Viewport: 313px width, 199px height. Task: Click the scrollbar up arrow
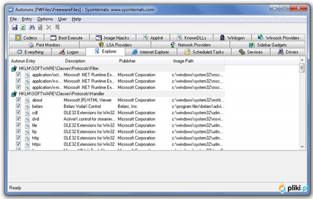[x=302, y=60]
